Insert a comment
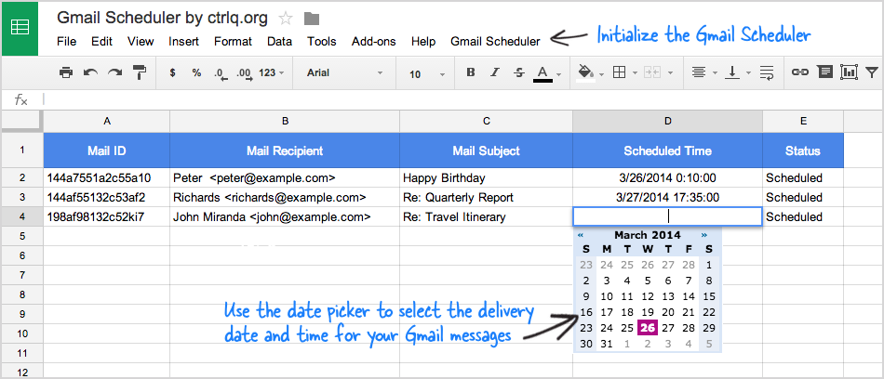Screen dimensions: 884x379 point(825,72)
